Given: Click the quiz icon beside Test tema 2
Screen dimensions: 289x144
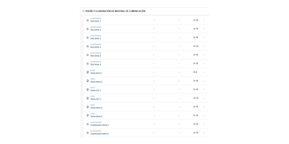Looking at the screenshot, I should click(x=87, y=29).
